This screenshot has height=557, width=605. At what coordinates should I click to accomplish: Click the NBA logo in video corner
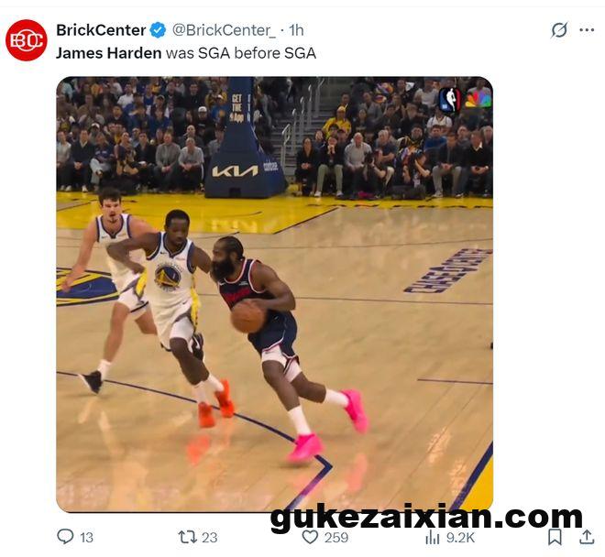coord(450,100)
